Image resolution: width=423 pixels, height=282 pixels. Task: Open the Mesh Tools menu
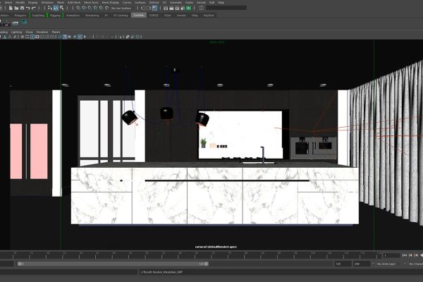point(91,2)
